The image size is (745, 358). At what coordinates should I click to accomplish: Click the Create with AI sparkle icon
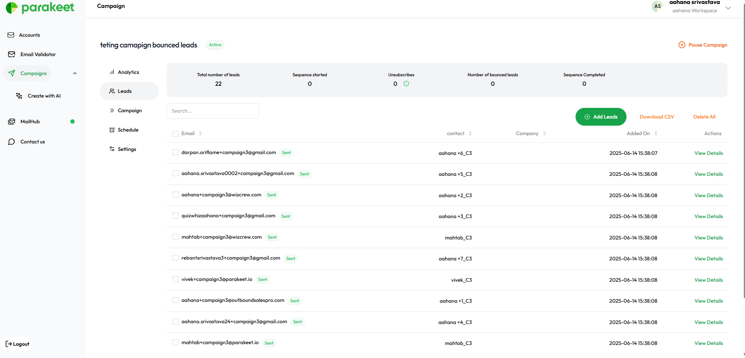point(19,96)
